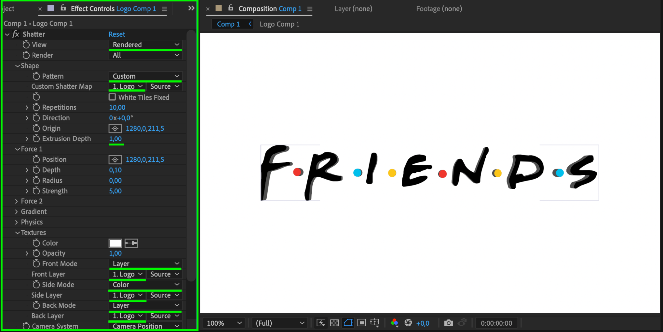Click the Position point picker crosshair
This screenshot has width=663, height=332.
tap(115, 160)
